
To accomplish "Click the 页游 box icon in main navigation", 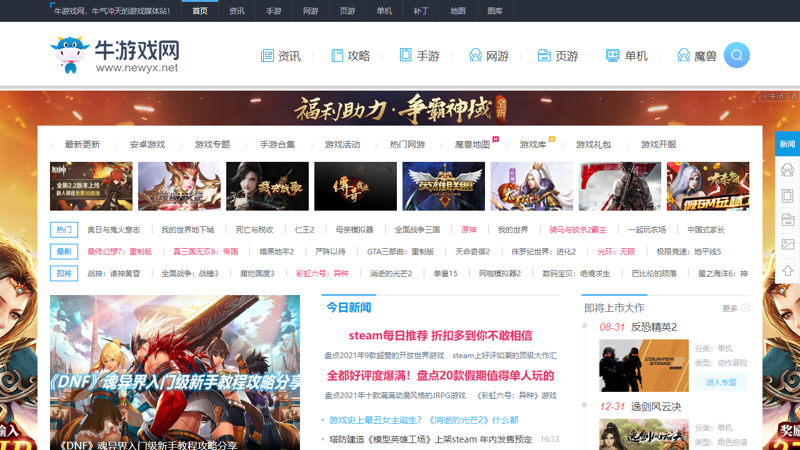I will coord(544,56).
